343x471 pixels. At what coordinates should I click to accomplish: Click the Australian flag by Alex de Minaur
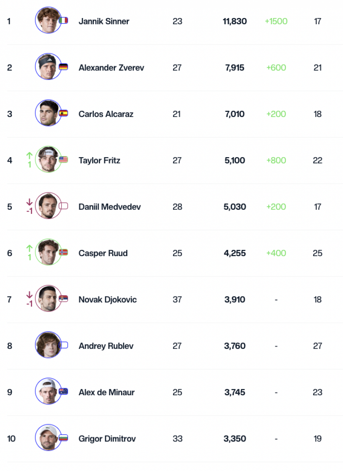[x=63, y=391]
